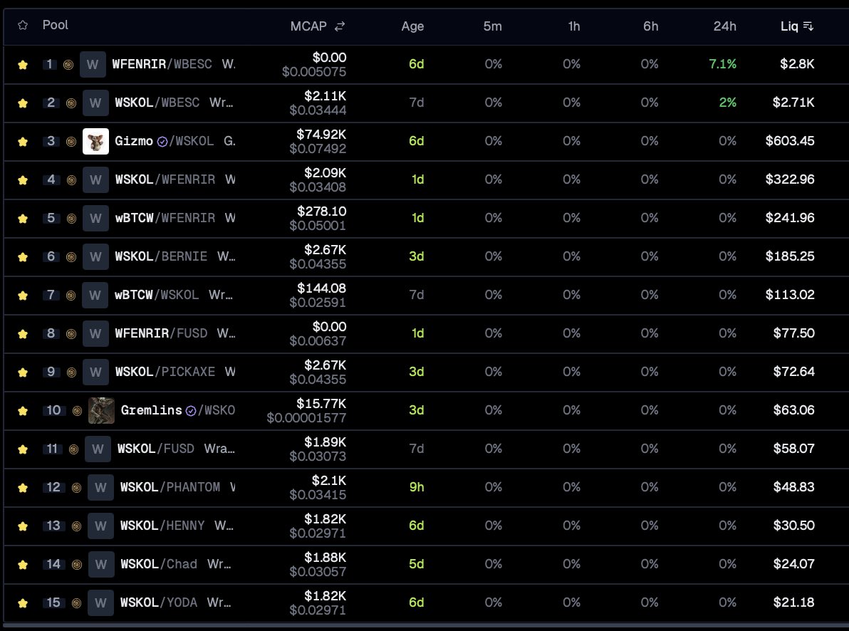The width and height of the screenshot is (849, 631).
Task: Toggle the favorite star for WSKOL/WBESC
Action: coord(23,103)
